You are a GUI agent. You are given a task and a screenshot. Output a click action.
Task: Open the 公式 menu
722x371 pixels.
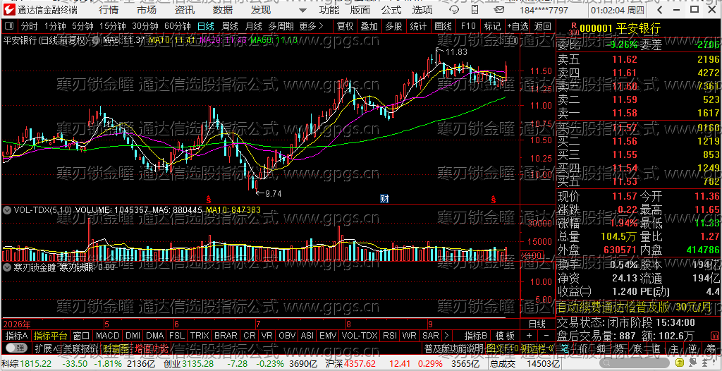391,10
